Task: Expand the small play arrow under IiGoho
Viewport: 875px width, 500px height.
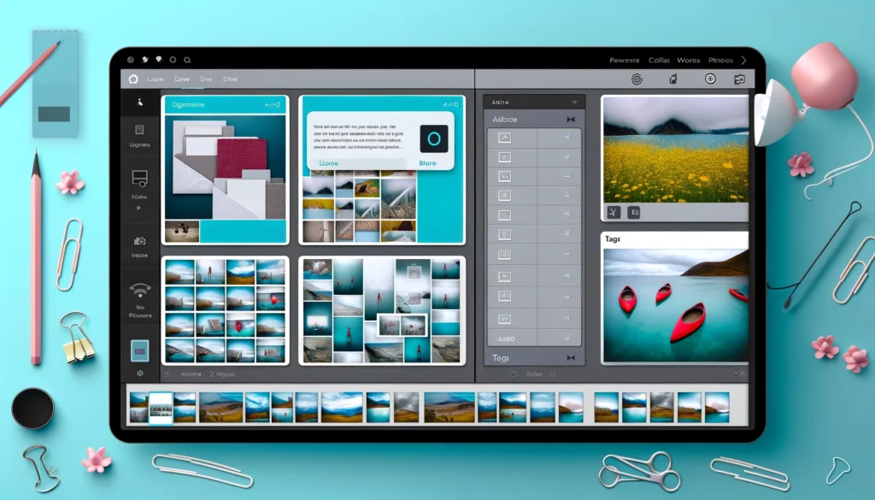Action: coord(139,209)
